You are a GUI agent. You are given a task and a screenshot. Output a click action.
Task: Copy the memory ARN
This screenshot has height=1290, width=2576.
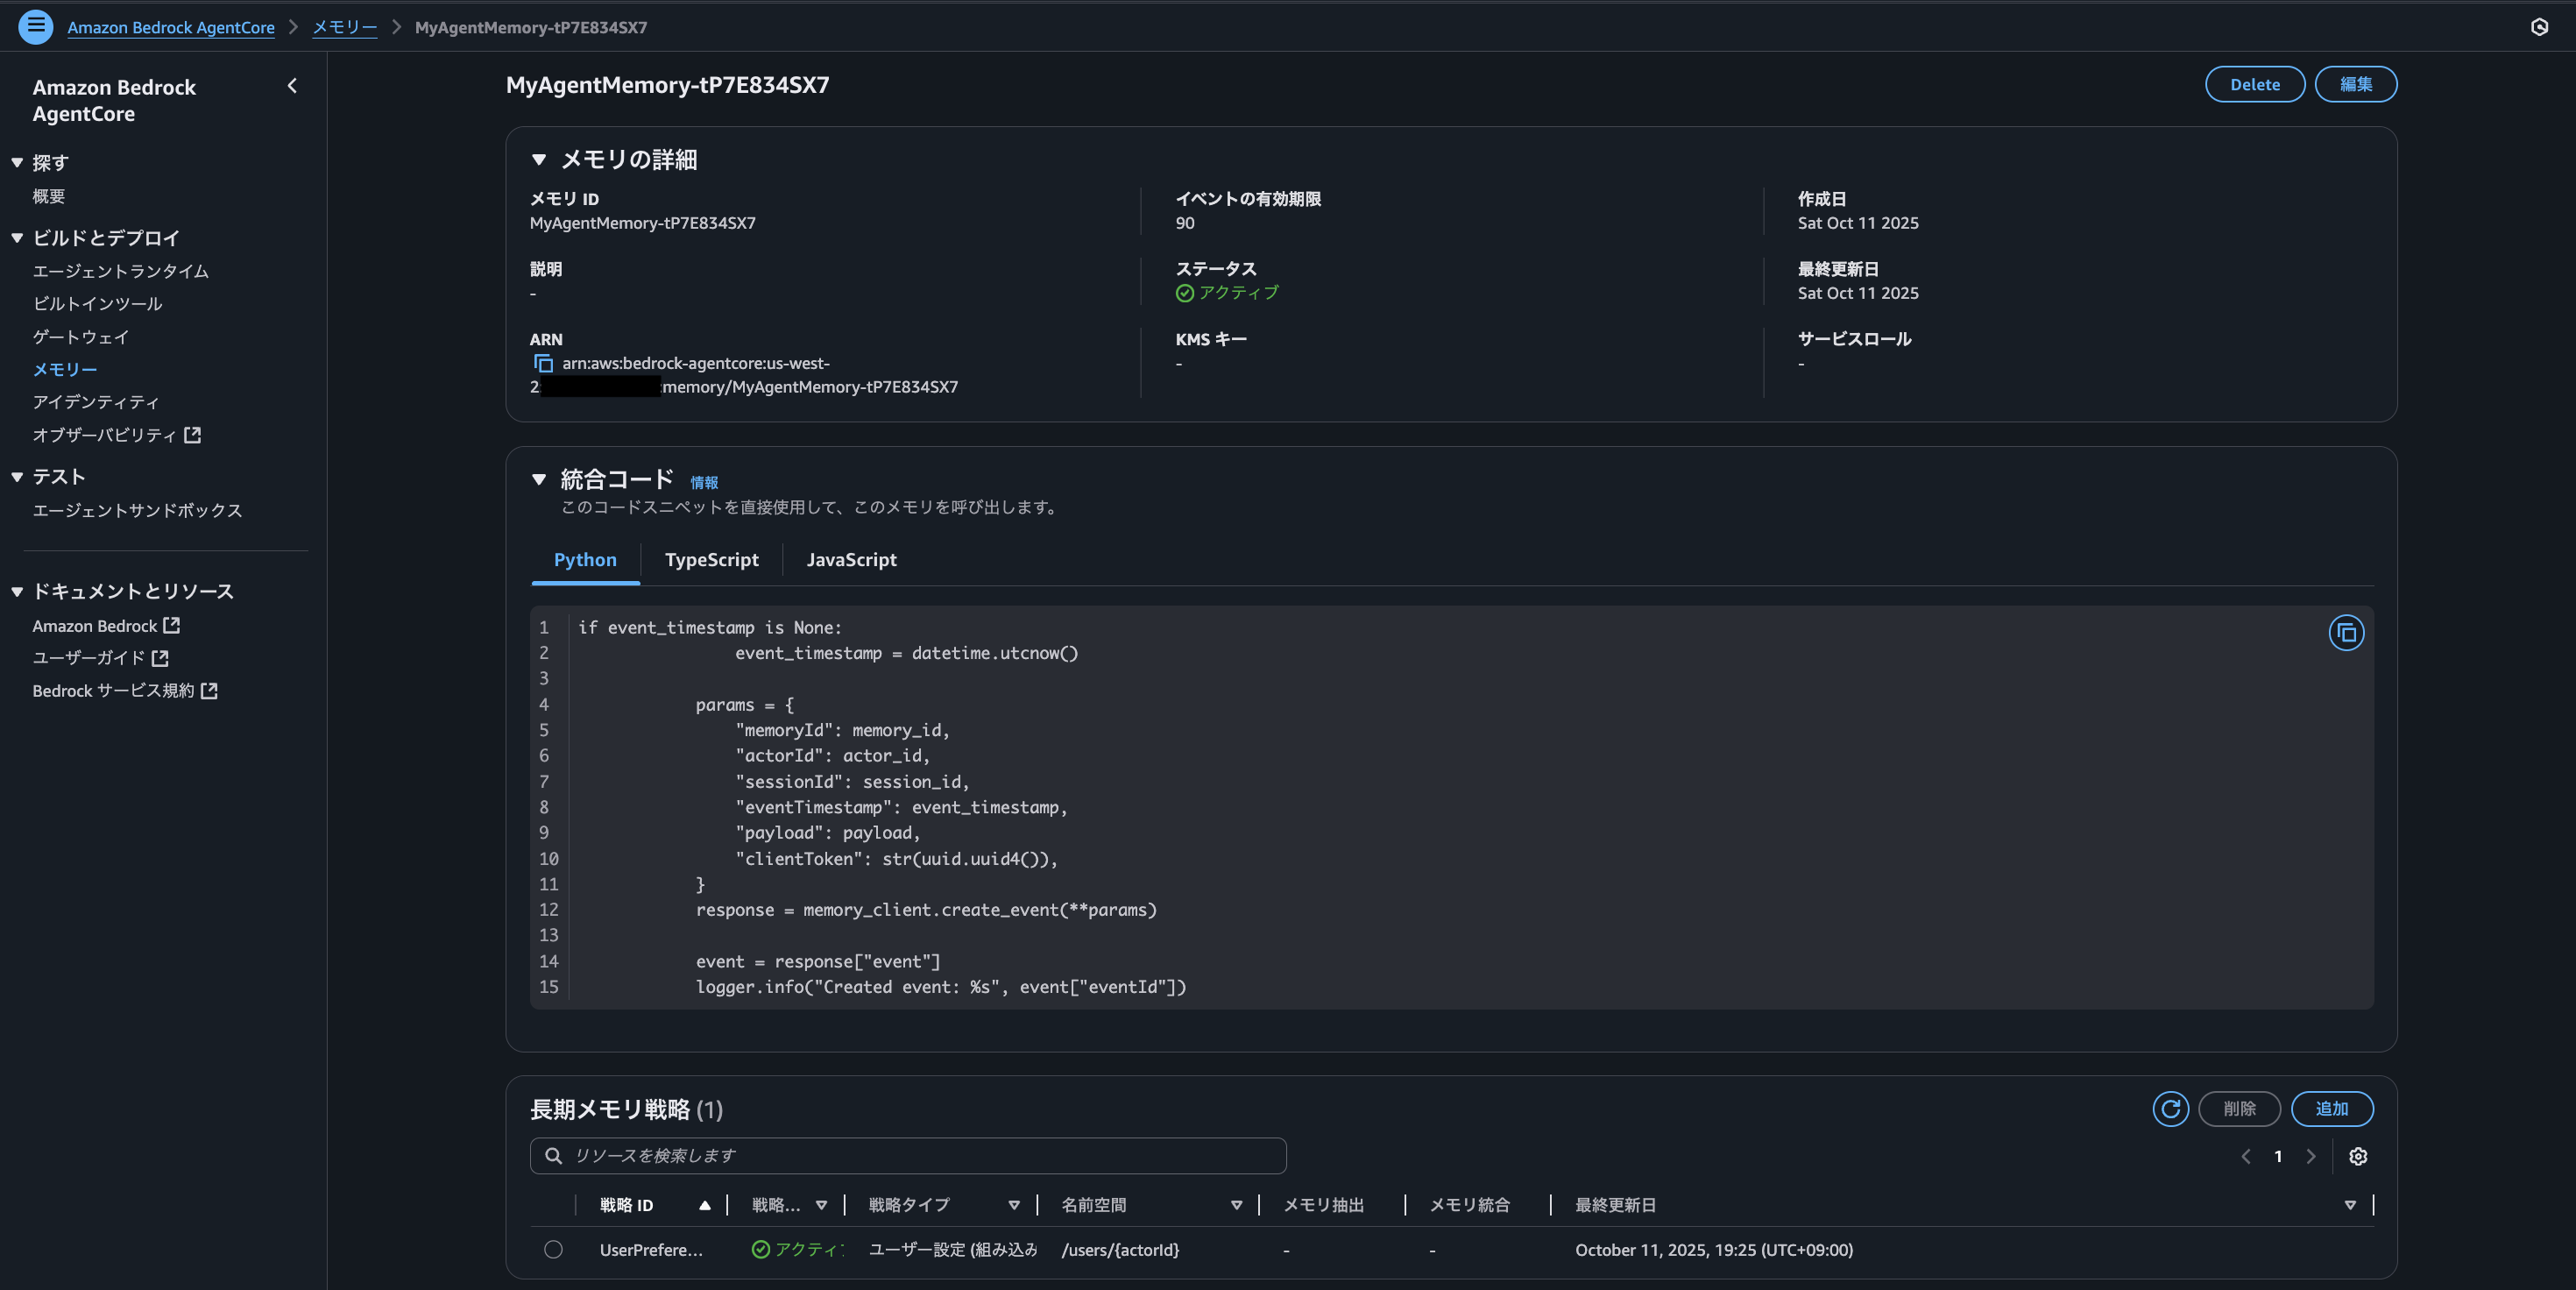click(x=544, y=363)
